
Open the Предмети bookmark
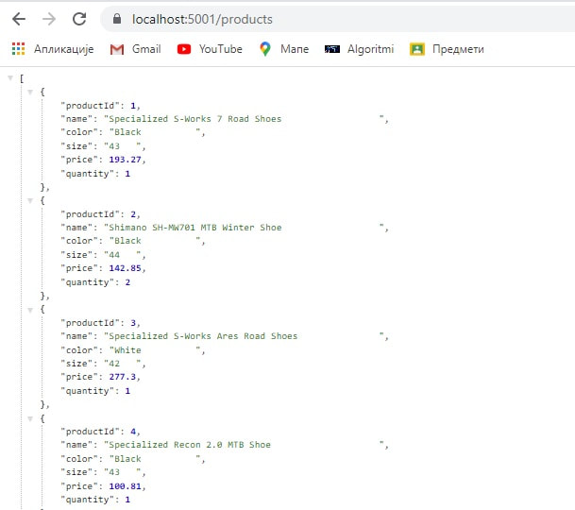[447, 49]
